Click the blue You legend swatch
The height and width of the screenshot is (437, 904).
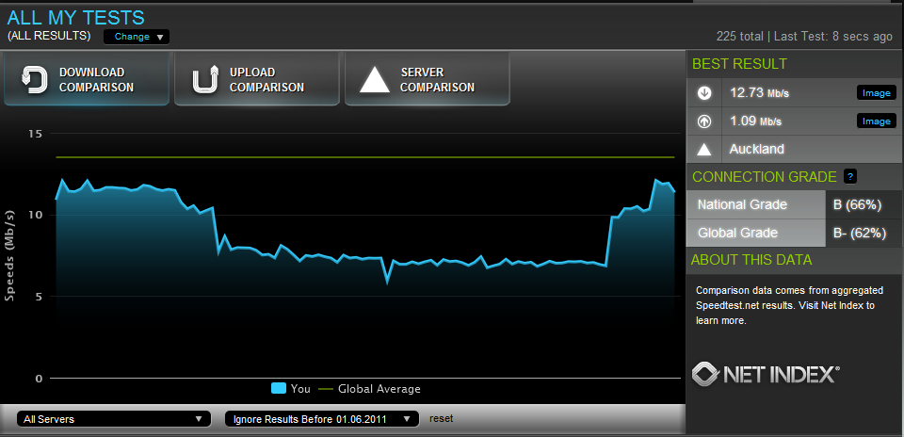coord(279,389)
